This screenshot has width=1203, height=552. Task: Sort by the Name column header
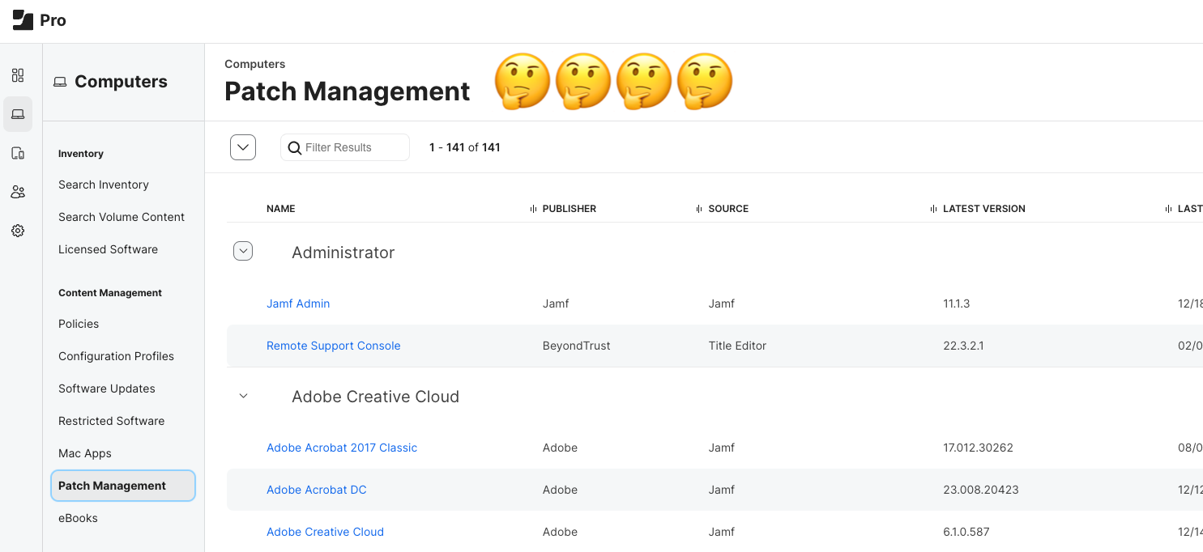280,209
